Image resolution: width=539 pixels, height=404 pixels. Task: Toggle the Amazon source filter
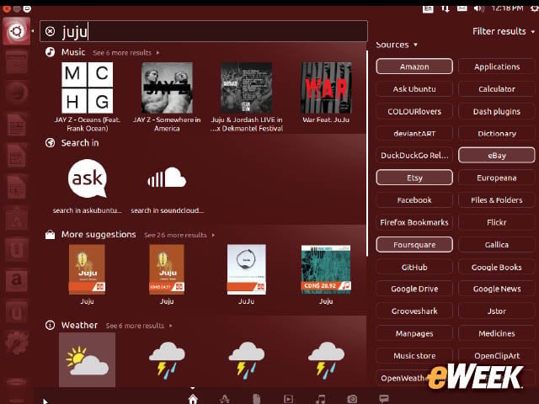click(414, 66)
